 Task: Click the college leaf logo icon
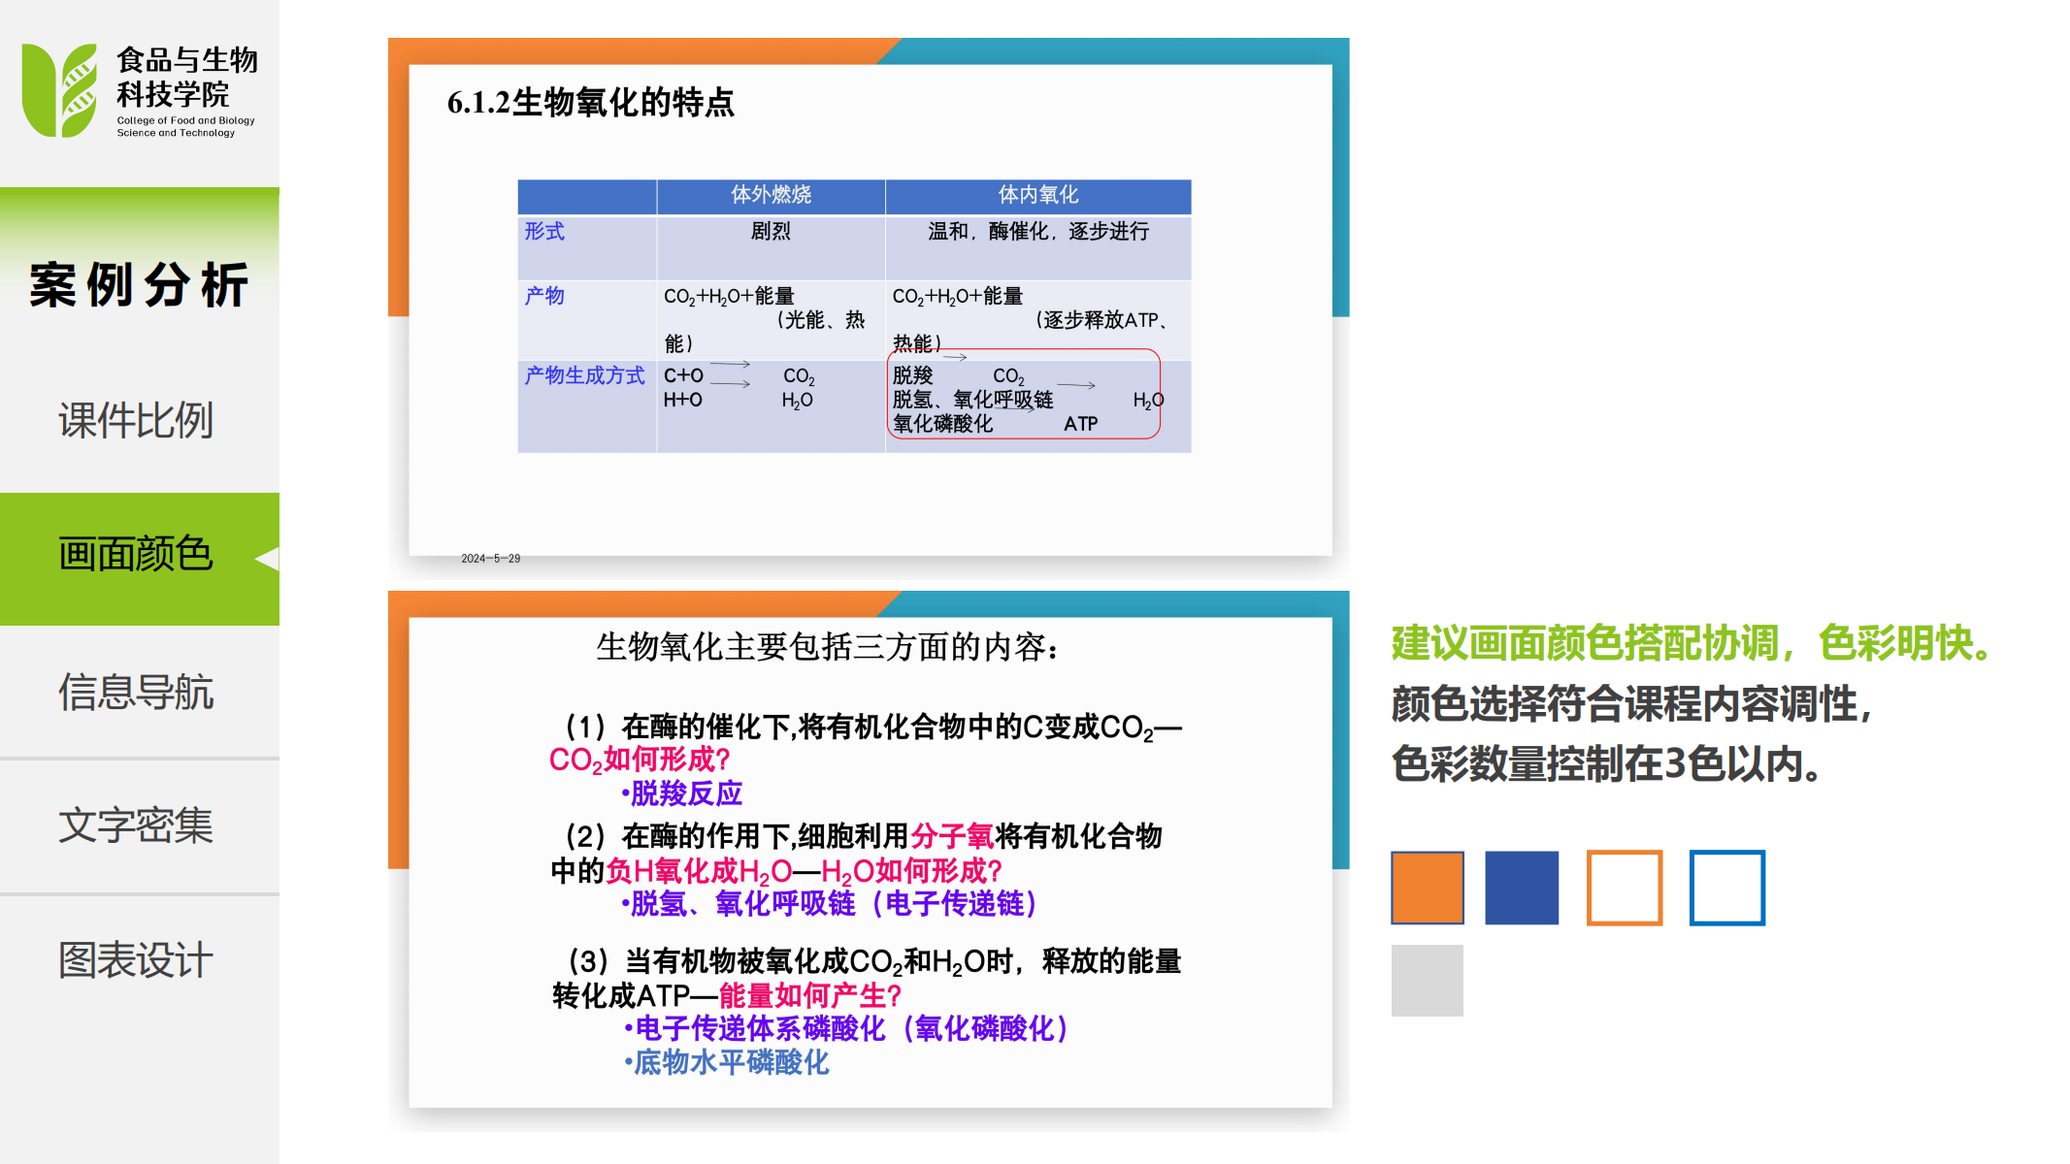pyautogui.click(x=59, y=90)
